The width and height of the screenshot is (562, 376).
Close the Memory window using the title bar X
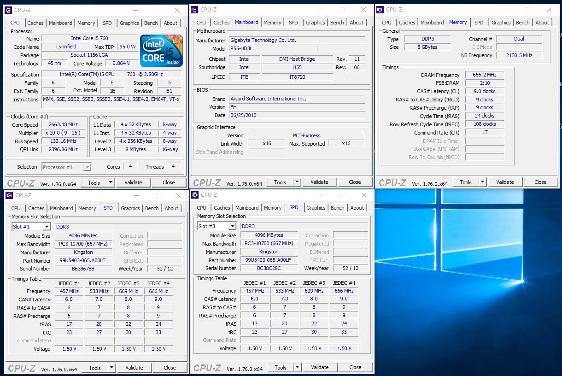[549, 10]
